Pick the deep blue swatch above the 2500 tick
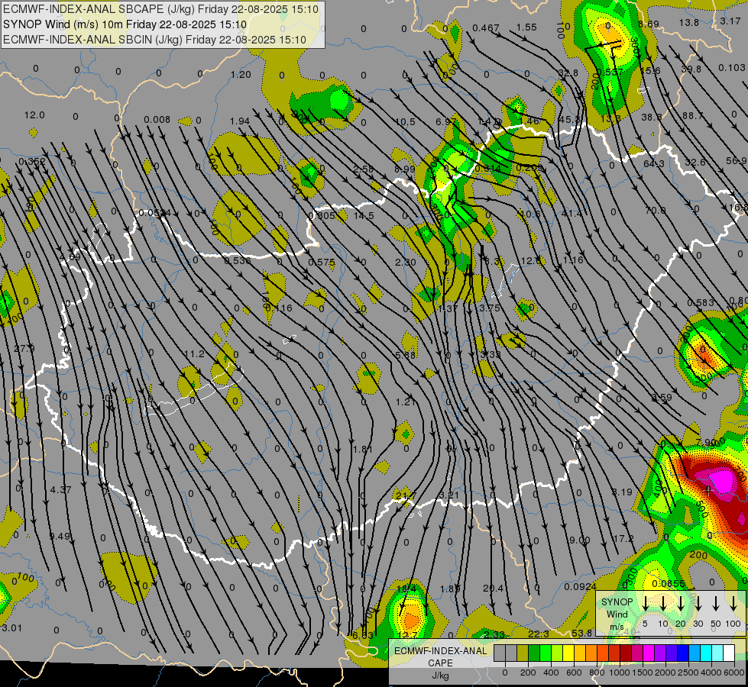 point(683,653)
